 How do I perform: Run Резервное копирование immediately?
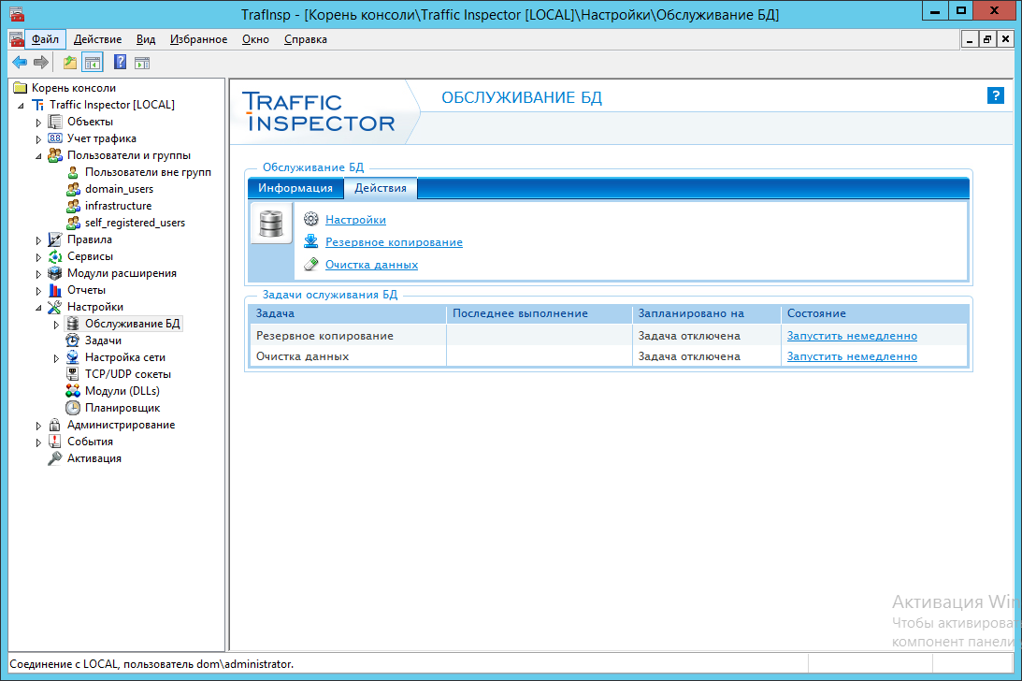point(852,336)
